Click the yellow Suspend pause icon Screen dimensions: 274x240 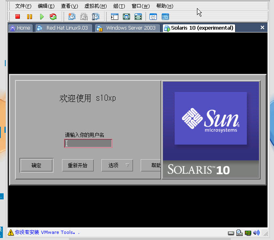pos(30,17)
